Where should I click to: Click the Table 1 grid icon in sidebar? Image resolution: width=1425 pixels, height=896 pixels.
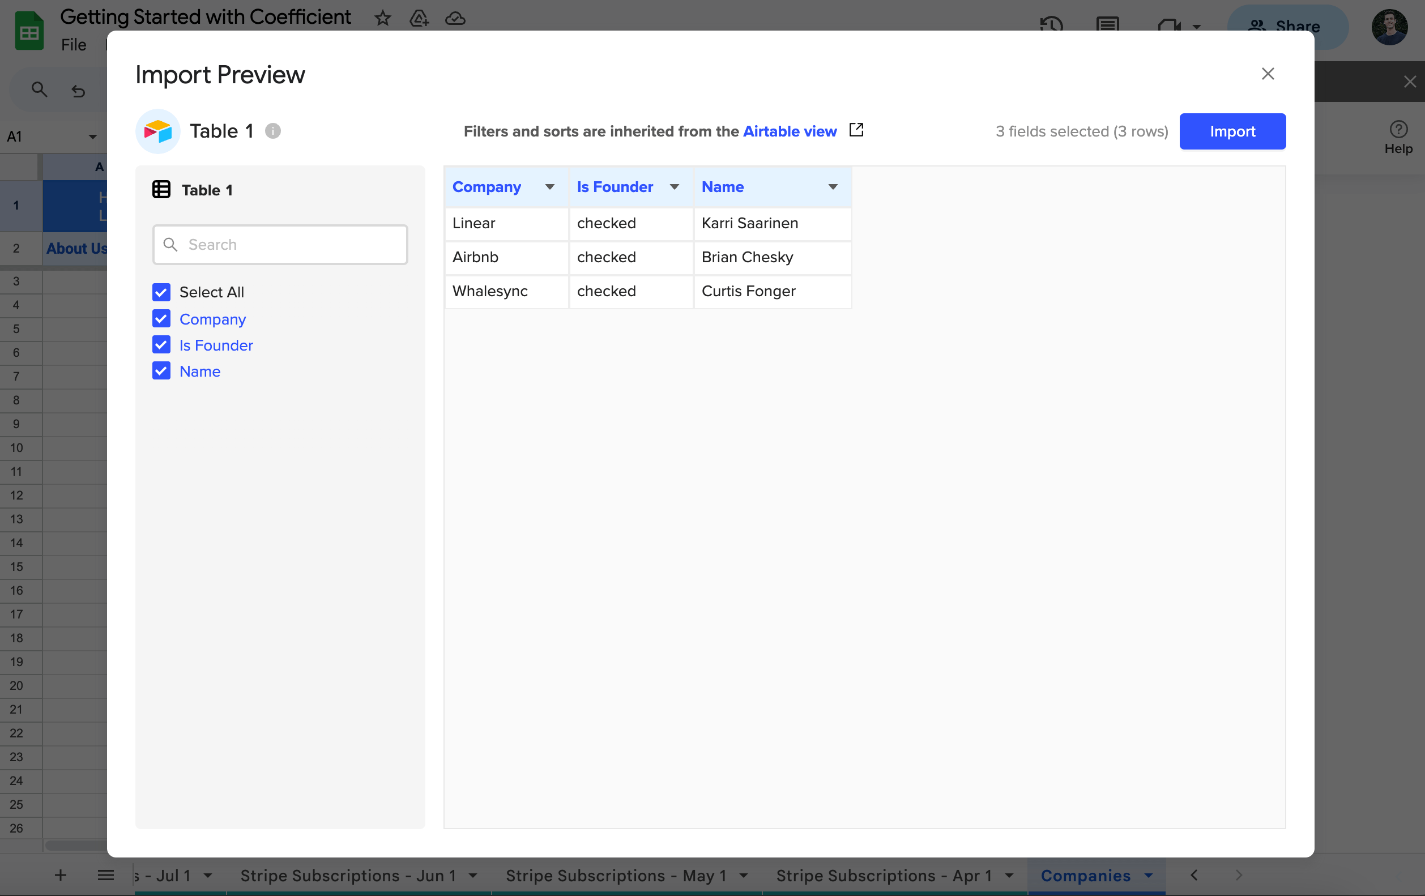(161, 189)
